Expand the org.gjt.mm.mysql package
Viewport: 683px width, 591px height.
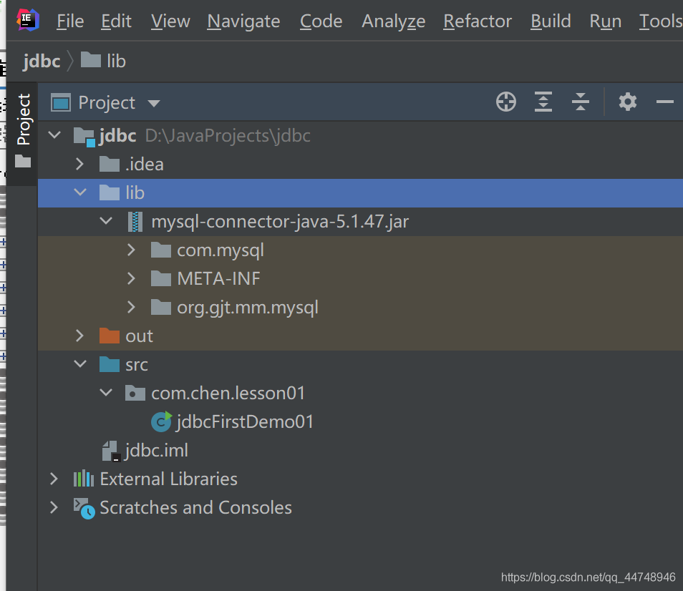coord(131,307)
